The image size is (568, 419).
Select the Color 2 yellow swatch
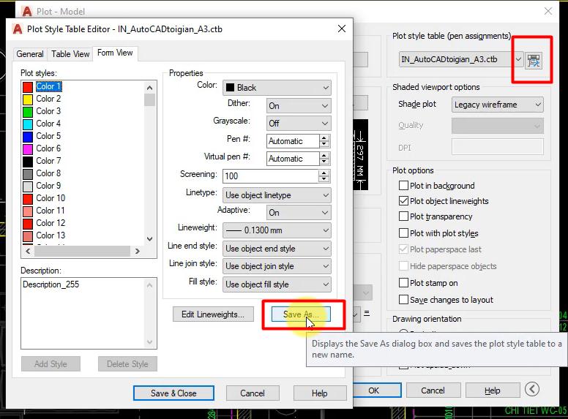click(x=28, y=99)
